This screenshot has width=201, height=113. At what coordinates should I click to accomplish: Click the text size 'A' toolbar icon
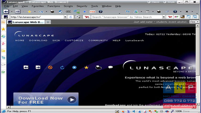(41, 12)
